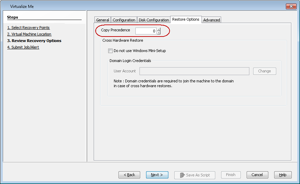
Task: Cancel the Virtualize Me wizard
Action: click(257, 175)
